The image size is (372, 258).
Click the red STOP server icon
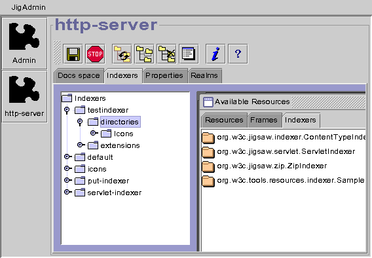(95, 54)
